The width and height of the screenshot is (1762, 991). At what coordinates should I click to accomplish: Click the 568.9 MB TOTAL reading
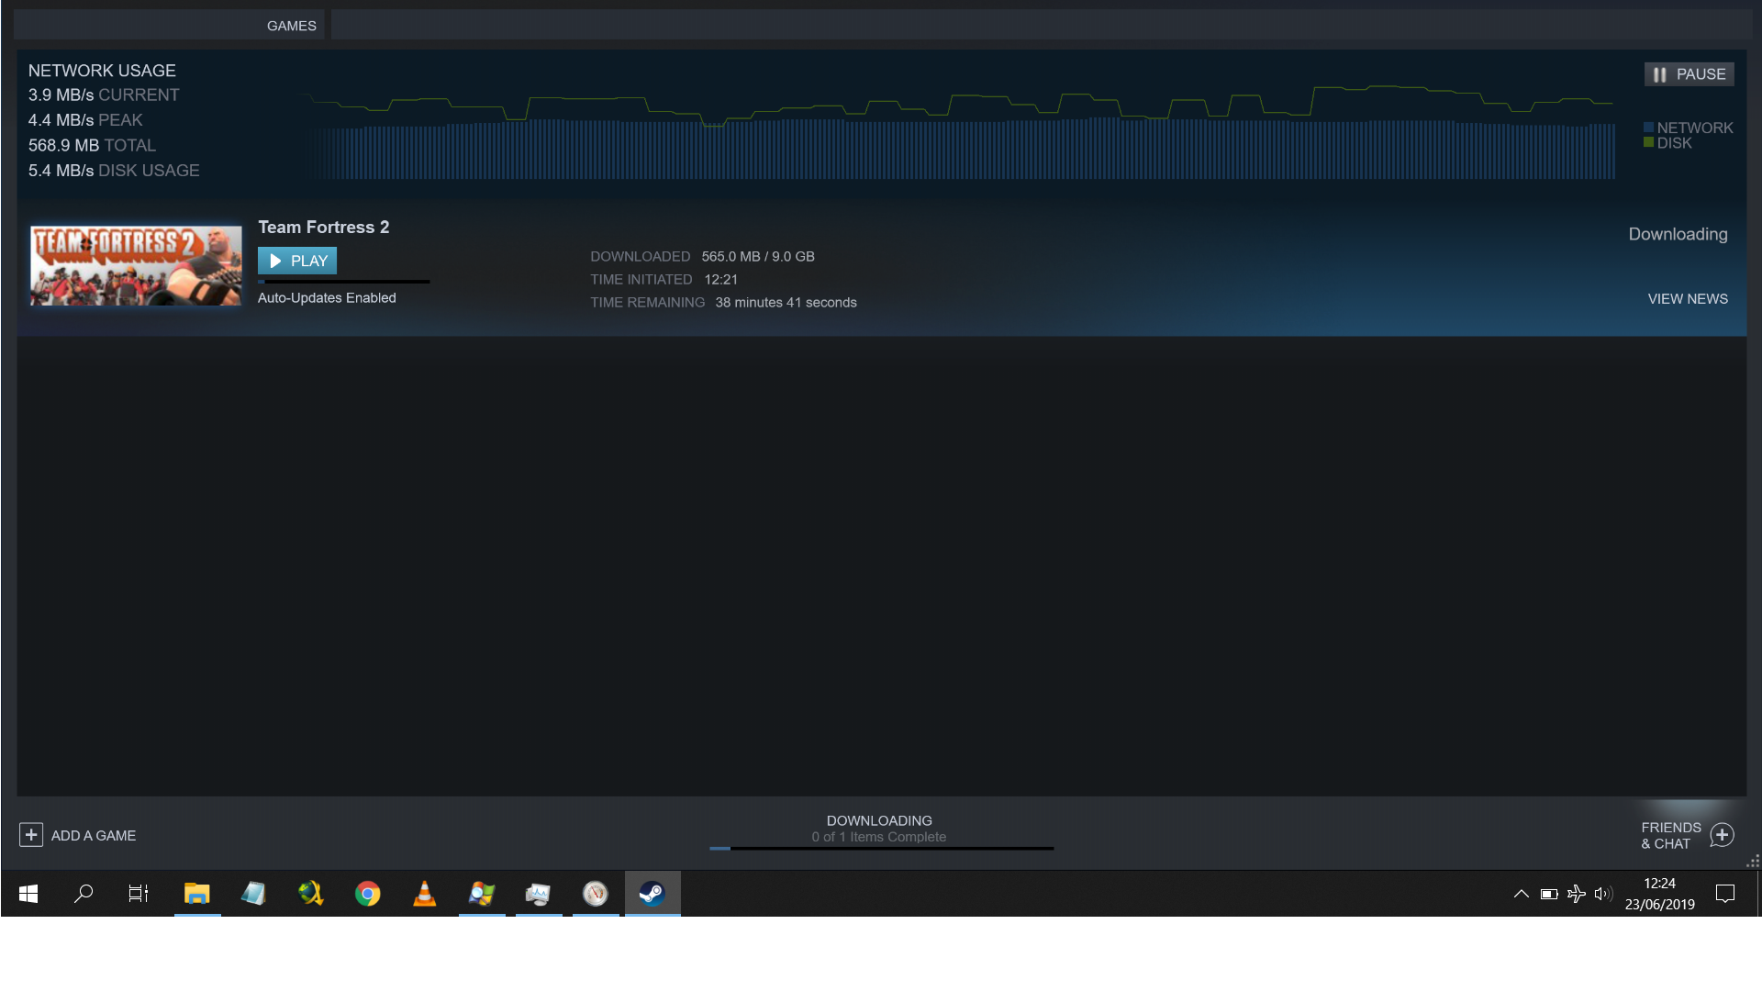coord(92,146)
